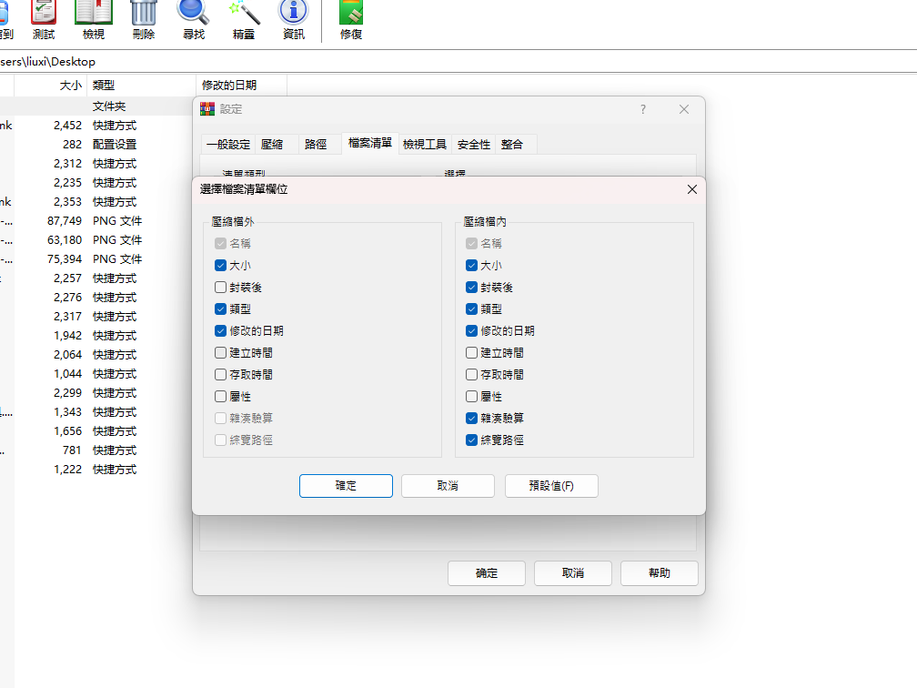The image size is (917, 688).
Task: Open the 檢視 (View) book icon
Action: [94, 19]
